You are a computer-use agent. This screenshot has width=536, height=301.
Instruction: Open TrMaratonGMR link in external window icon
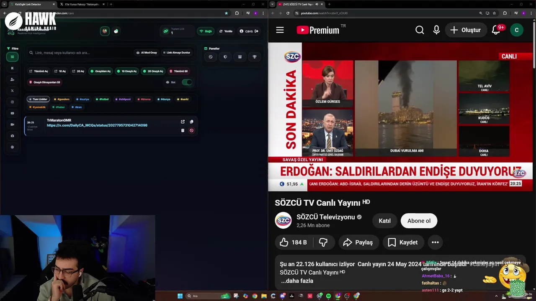click(183, 122)
